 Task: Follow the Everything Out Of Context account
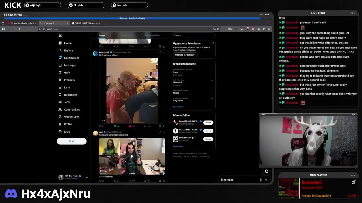tap(208, 122)
